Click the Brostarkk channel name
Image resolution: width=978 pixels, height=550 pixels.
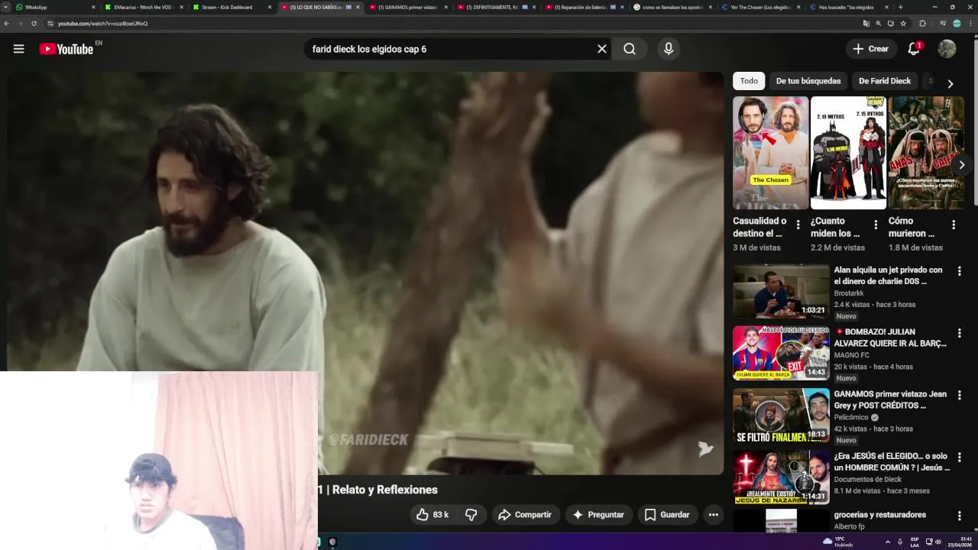pyautogui.click(x=849, y=293)
